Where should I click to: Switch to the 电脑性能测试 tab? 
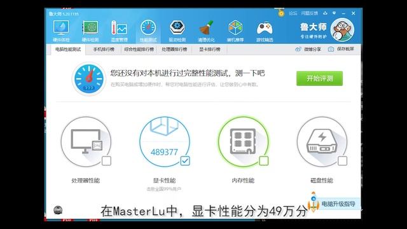68,50
